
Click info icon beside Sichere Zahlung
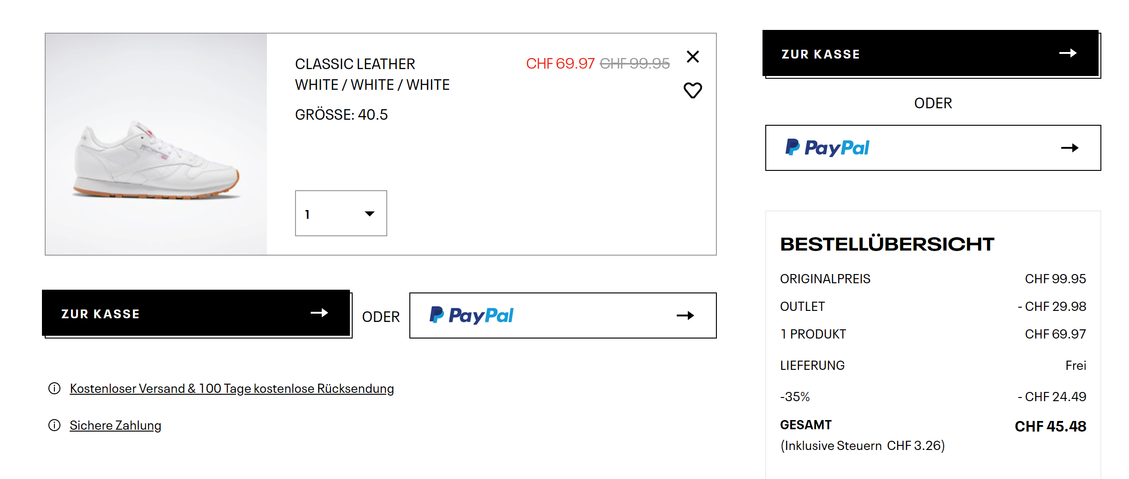pyautogui.click(x=54, y=425)
